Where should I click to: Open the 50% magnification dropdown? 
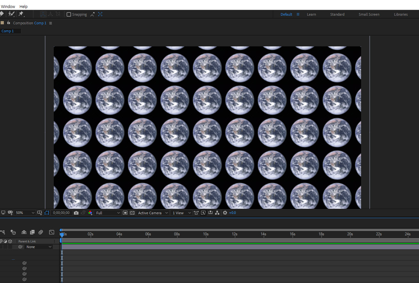[25, 213]
